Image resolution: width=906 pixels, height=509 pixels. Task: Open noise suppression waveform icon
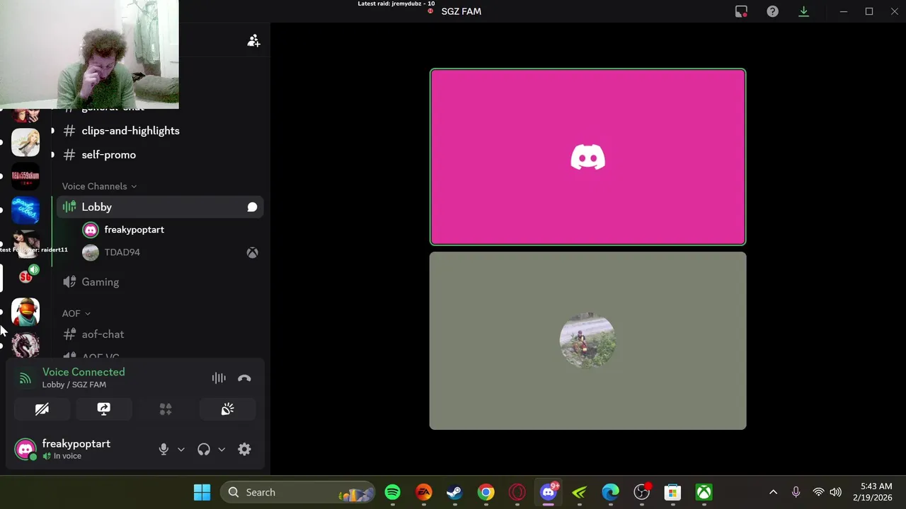(219, 378)
